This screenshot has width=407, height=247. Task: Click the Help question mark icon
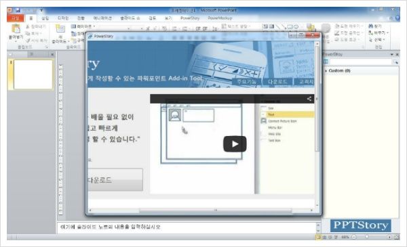398,18
